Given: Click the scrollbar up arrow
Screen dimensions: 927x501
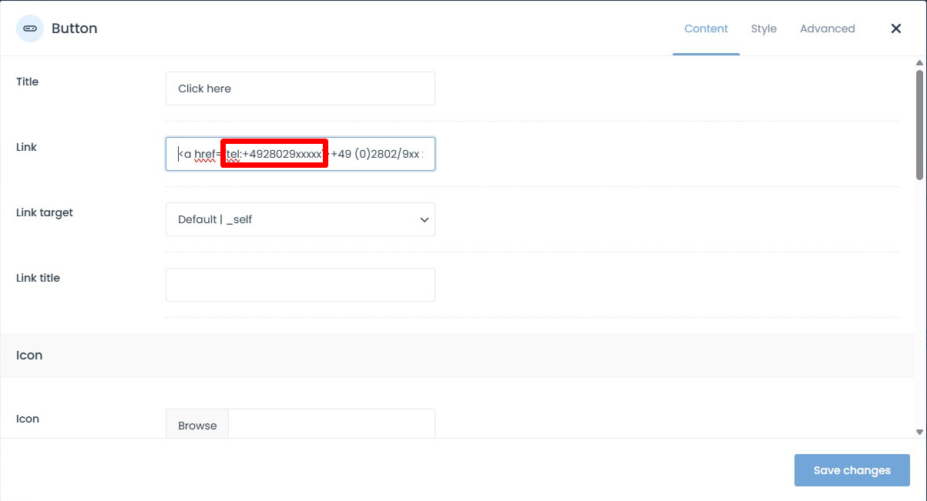Looking at the screenshot, I should click(x=919, y=62).
